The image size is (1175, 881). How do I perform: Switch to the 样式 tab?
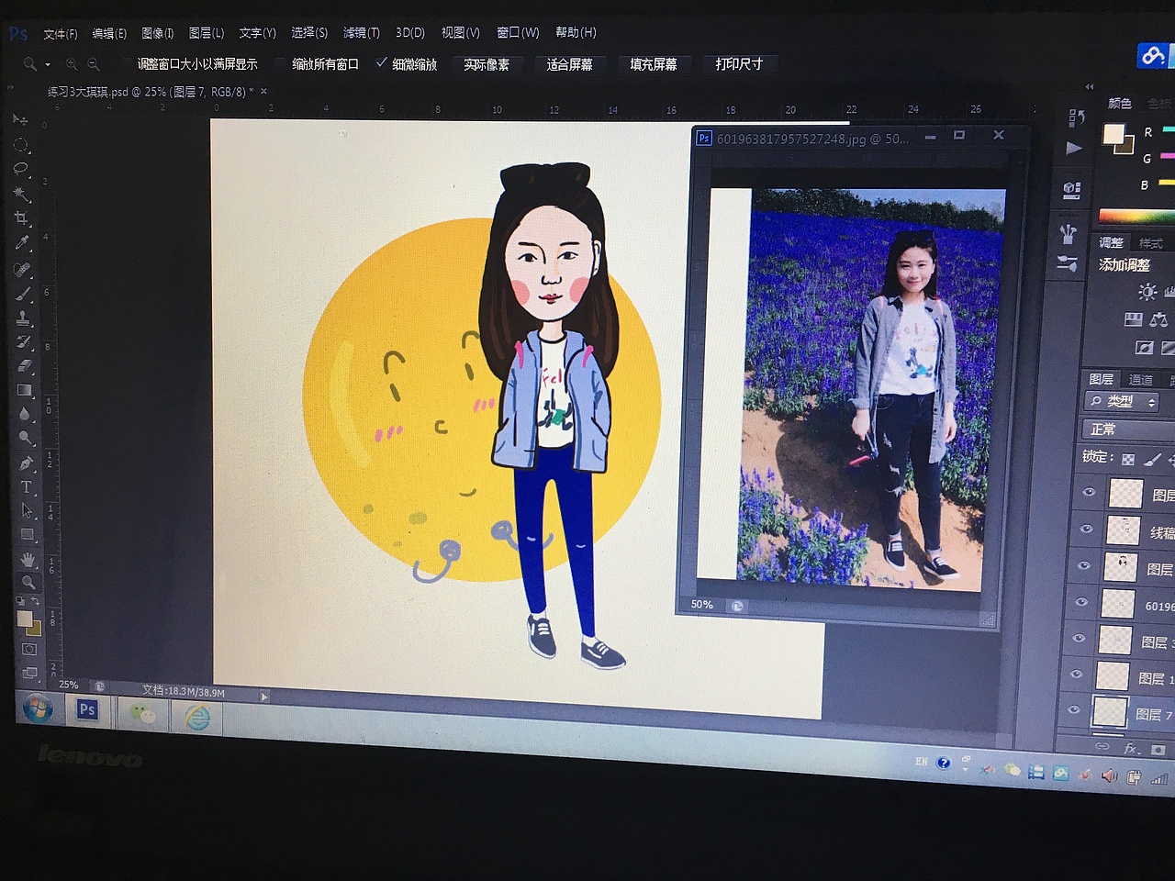(x=1151, y=243)
